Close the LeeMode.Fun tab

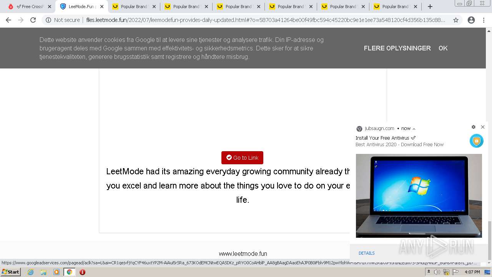(102, 7)
